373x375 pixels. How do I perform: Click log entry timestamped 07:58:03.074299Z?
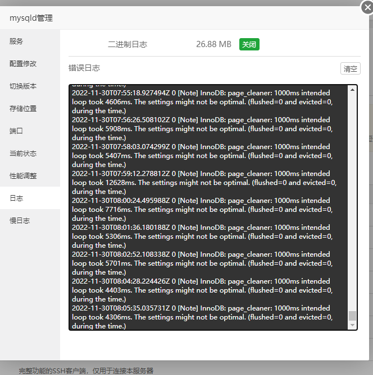(x=202, y=156)
